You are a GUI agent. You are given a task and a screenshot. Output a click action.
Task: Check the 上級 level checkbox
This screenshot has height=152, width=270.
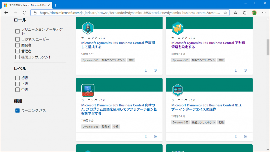pos(17,84)
